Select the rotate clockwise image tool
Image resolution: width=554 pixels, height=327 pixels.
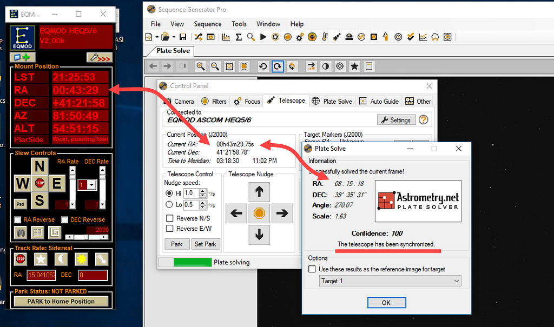point(276,66)
